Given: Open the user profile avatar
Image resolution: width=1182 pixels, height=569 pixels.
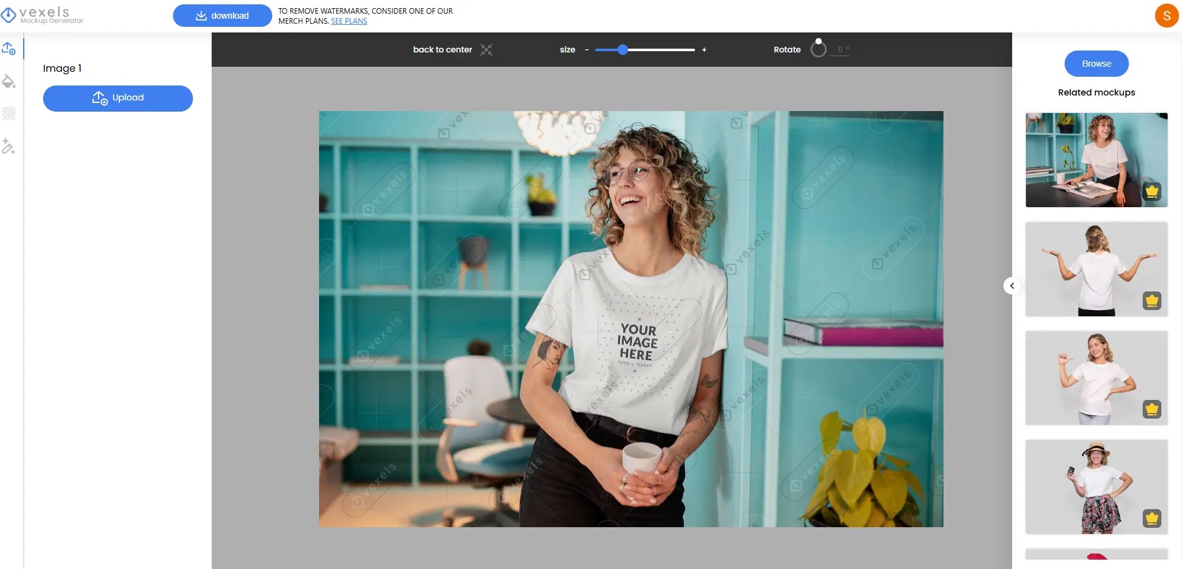Looking at the screenshot, I should tap(1166, 16).
